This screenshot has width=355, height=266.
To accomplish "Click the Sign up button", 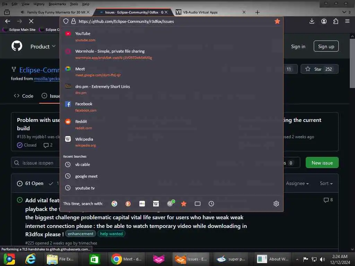I will pos(326,46).
